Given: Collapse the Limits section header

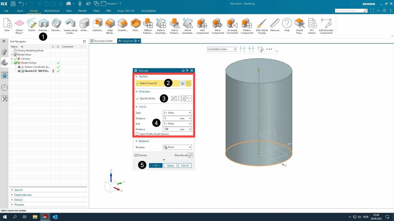Looking at the screenshot, I should click(141, 107).
